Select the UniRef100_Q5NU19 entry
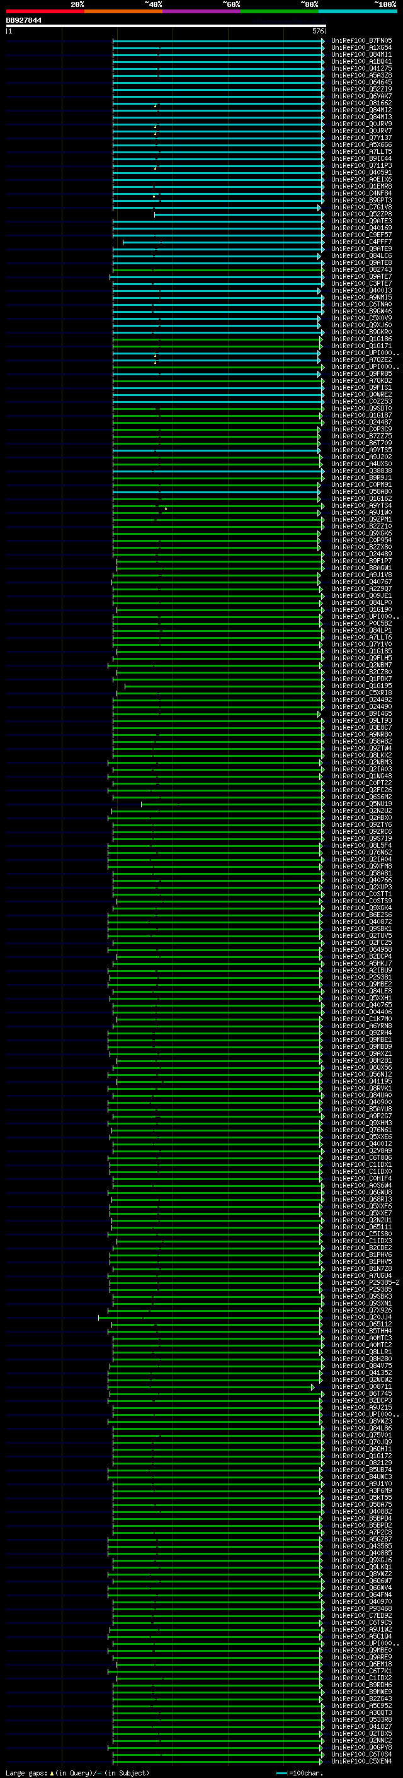403x1778 pixels. (x=361, y=804)
